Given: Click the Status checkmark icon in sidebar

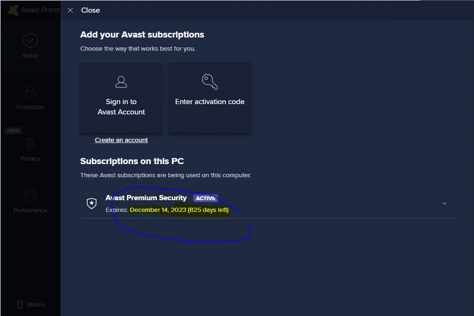Looking at the screenshot, I should pyautogui.click(x=30, y=40).
